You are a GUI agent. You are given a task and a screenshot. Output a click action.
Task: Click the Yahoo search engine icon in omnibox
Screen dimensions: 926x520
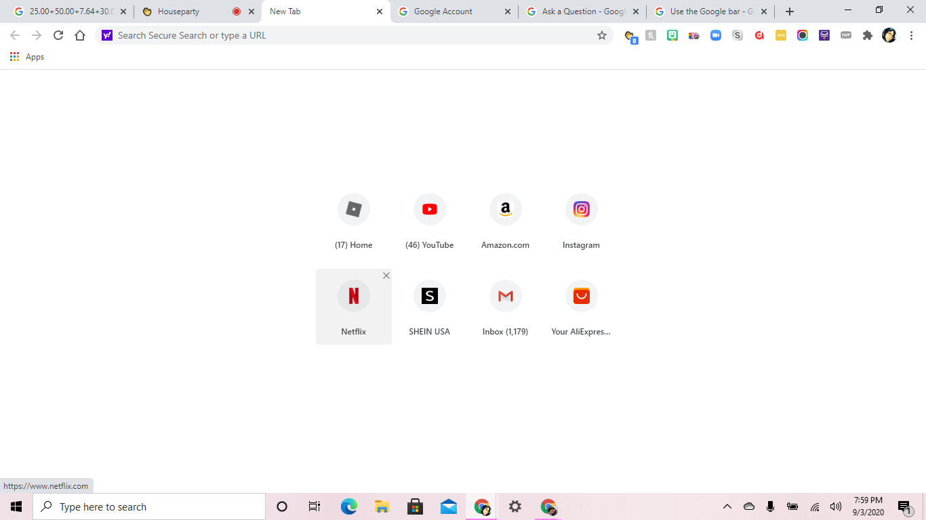click(x=107, y=35)
